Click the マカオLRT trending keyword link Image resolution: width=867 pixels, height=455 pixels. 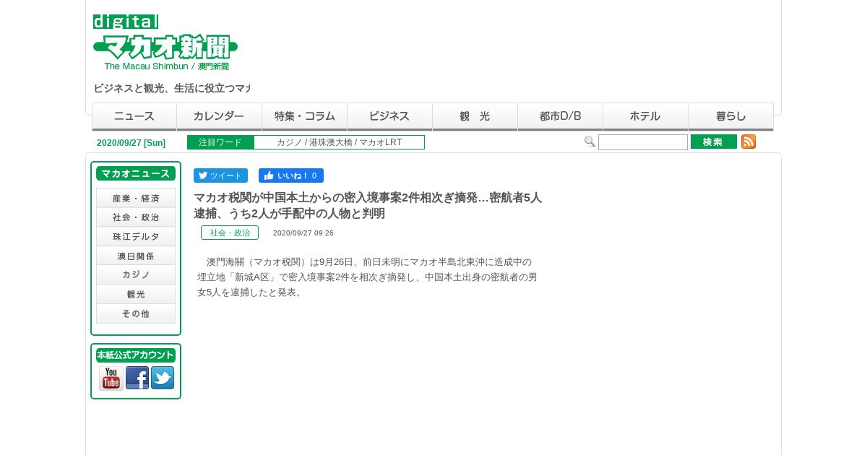[381, 142]
